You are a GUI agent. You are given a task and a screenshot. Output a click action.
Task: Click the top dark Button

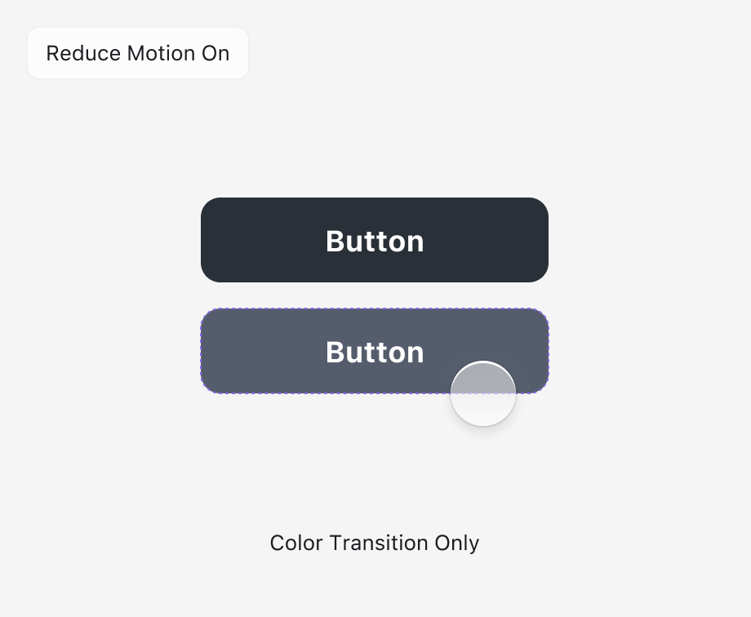click(375, 240)
